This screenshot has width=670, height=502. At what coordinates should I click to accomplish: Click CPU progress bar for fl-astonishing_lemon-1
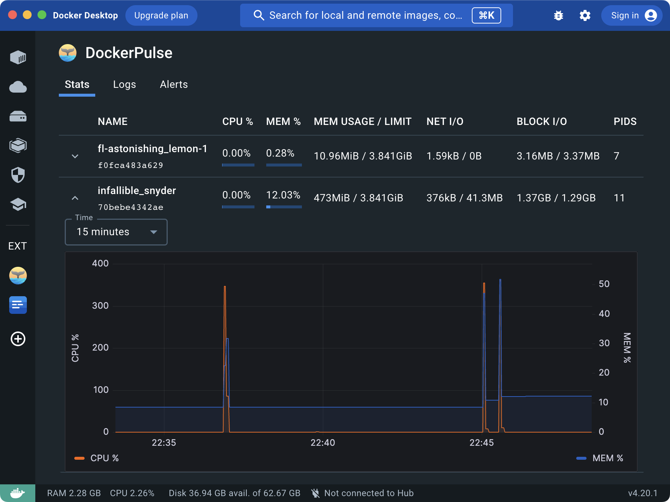tap(238, 165)
